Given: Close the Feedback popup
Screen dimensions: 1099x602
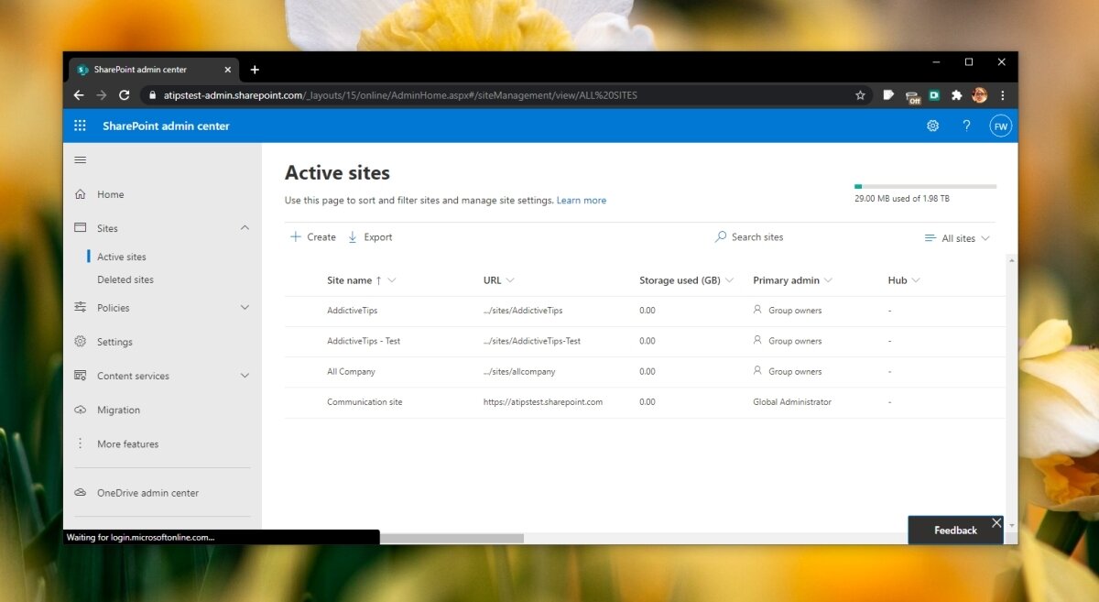Looking at the screenshot, I should [996, 523].
